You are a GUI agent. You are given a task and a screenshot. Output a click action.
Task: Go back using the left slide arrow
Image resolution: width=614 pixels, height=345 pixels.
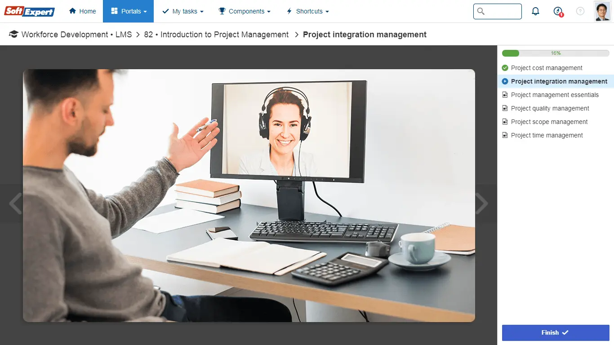14,203
